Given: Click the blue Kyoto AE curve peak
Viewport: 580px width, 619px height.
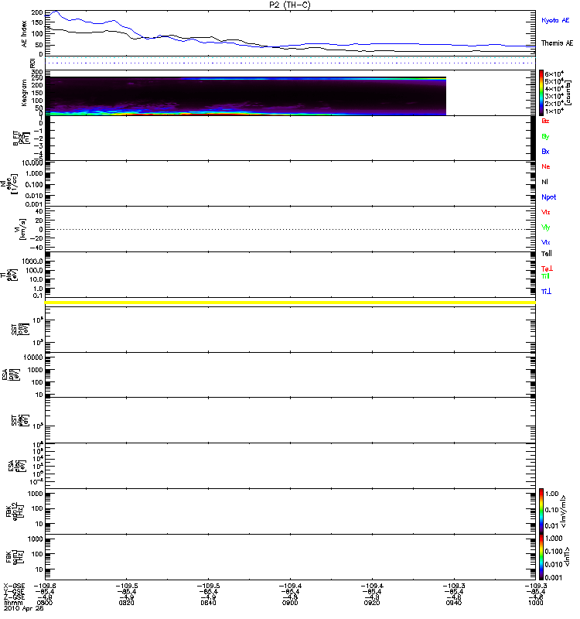Looking at the screenshot, I should point(55,12).
